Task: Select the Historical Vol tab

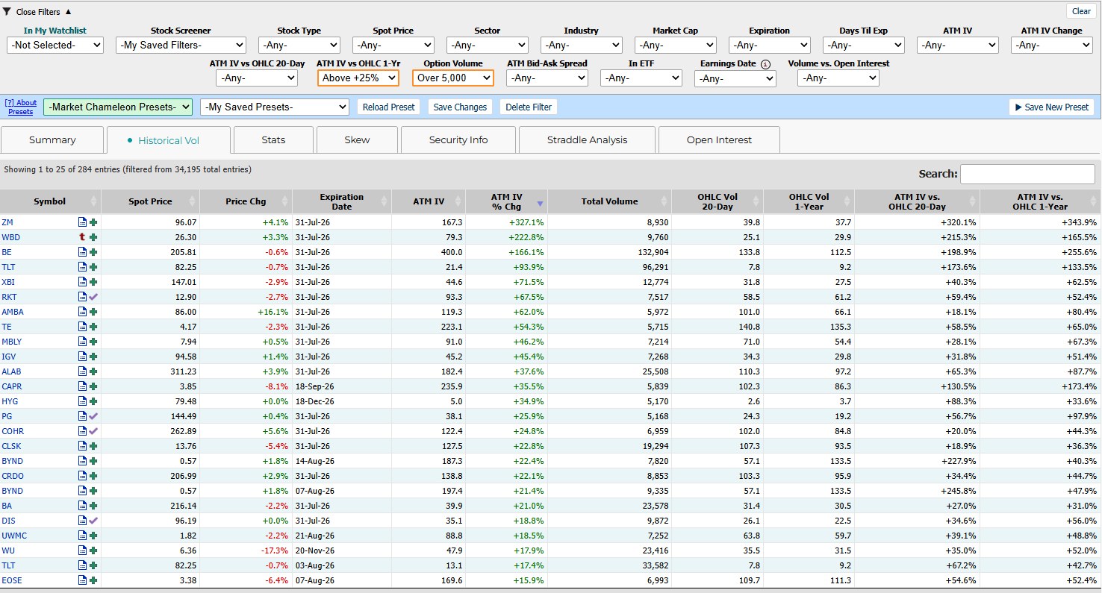Action: click(169, 140)
